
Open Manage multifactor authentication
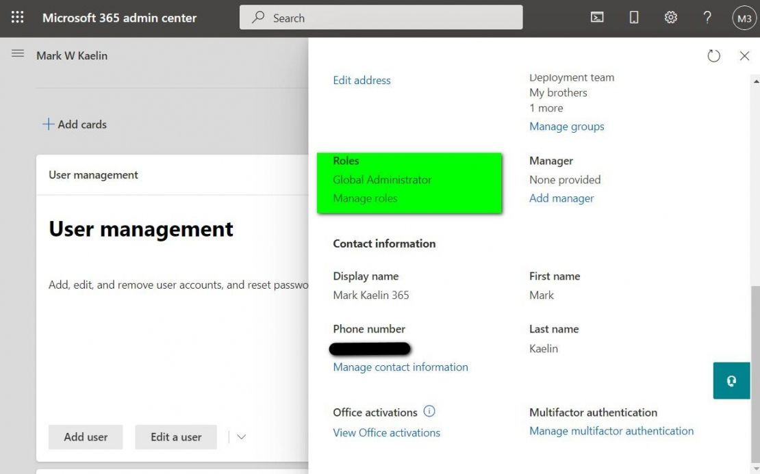click(x=611, y=431)
